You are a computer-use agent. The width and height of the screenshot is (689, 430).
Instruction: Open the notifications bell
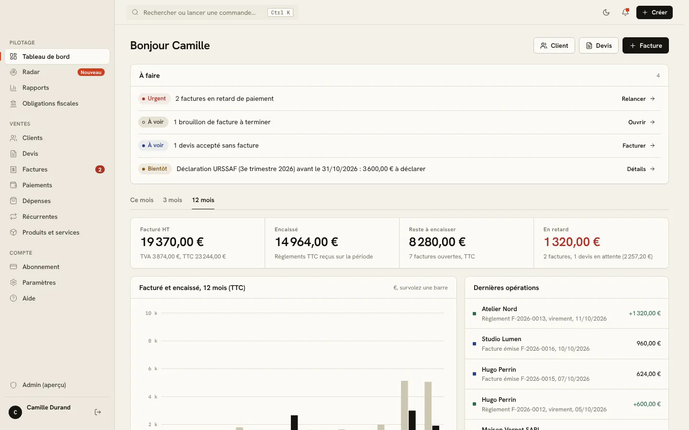pos(625,12)
